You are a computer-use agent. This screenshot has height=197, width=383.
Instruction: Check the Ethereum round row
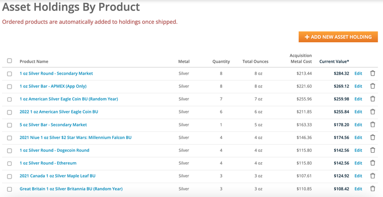pyautogui.click(x=9, y=163)
